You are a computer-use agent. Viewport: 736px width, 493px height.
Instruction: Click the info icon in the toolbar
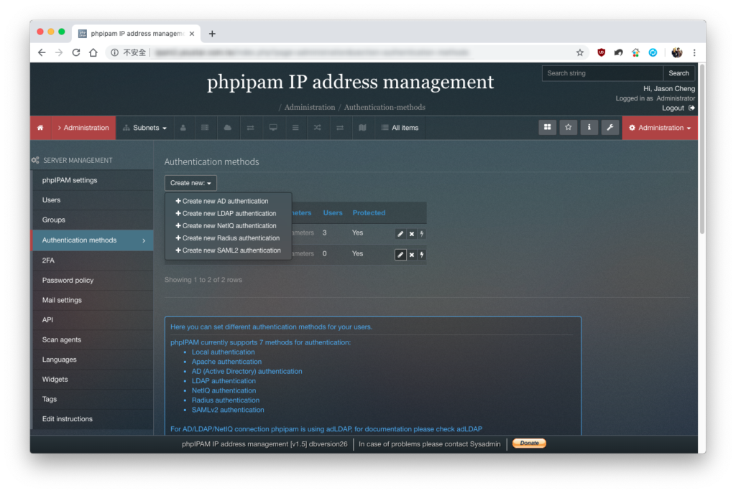pos(589,127)
